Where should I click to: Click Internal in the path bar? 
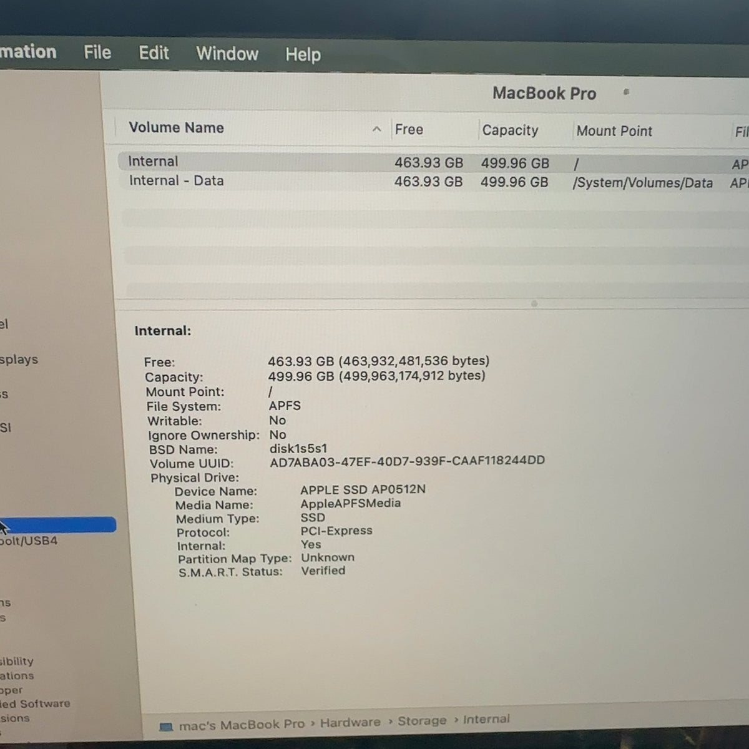486,719
